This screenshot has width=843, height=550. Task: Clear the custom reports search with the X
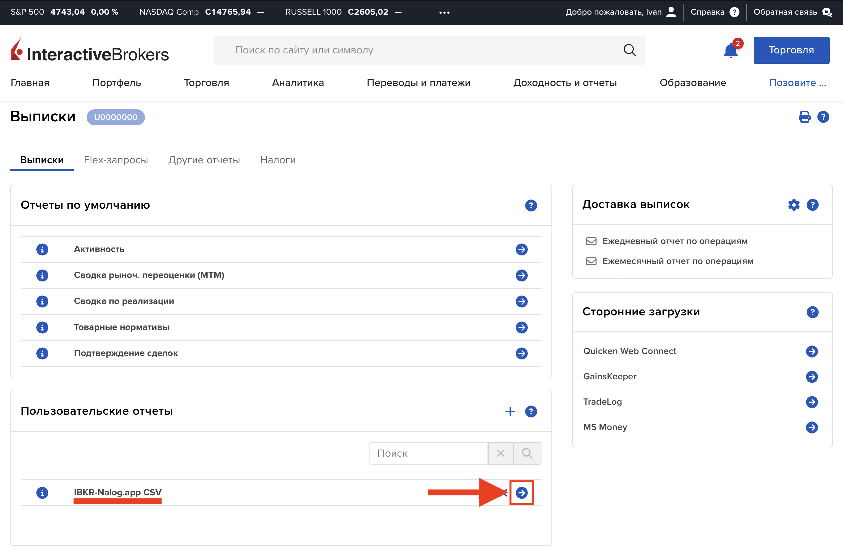pos(500,453)
